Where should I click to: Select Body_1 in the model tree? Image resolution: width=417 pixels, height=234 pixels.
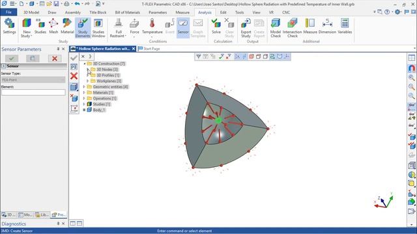point(98,110)
